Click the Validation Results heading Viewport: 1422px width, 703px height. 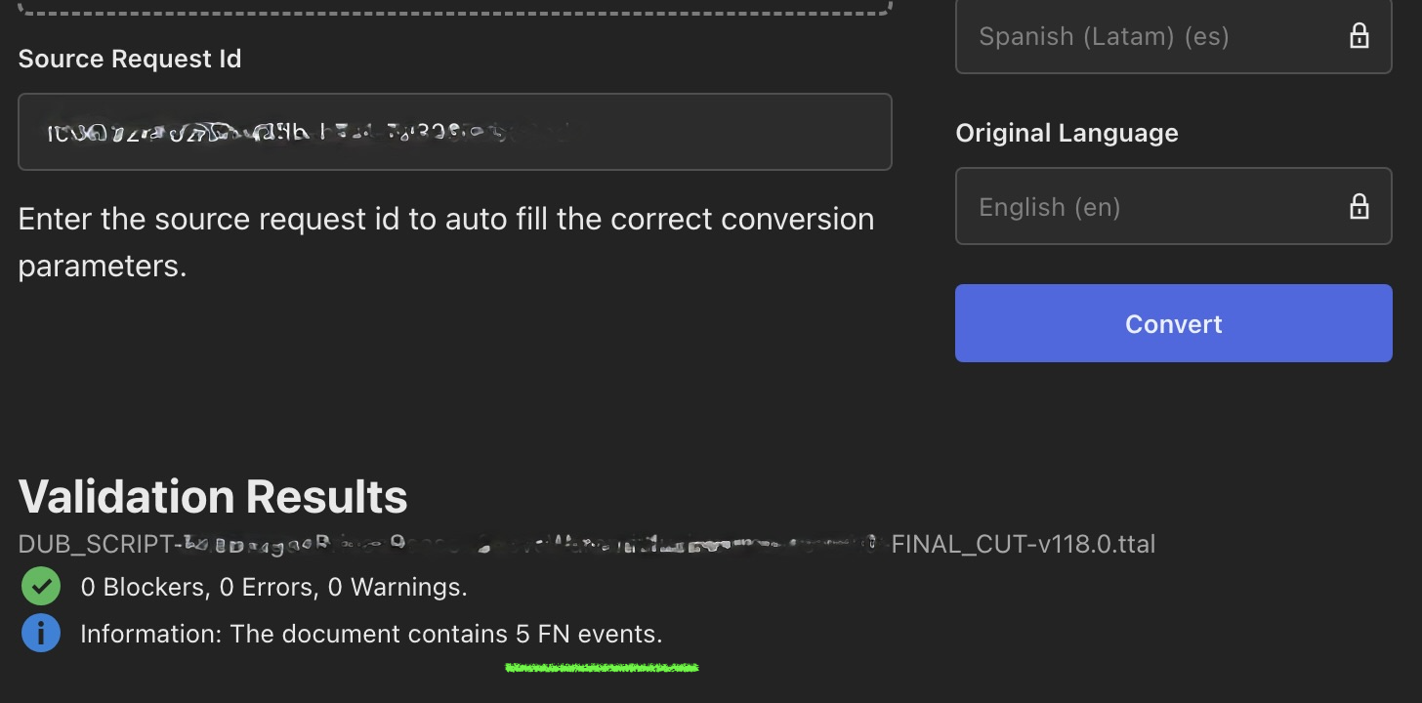213,497
